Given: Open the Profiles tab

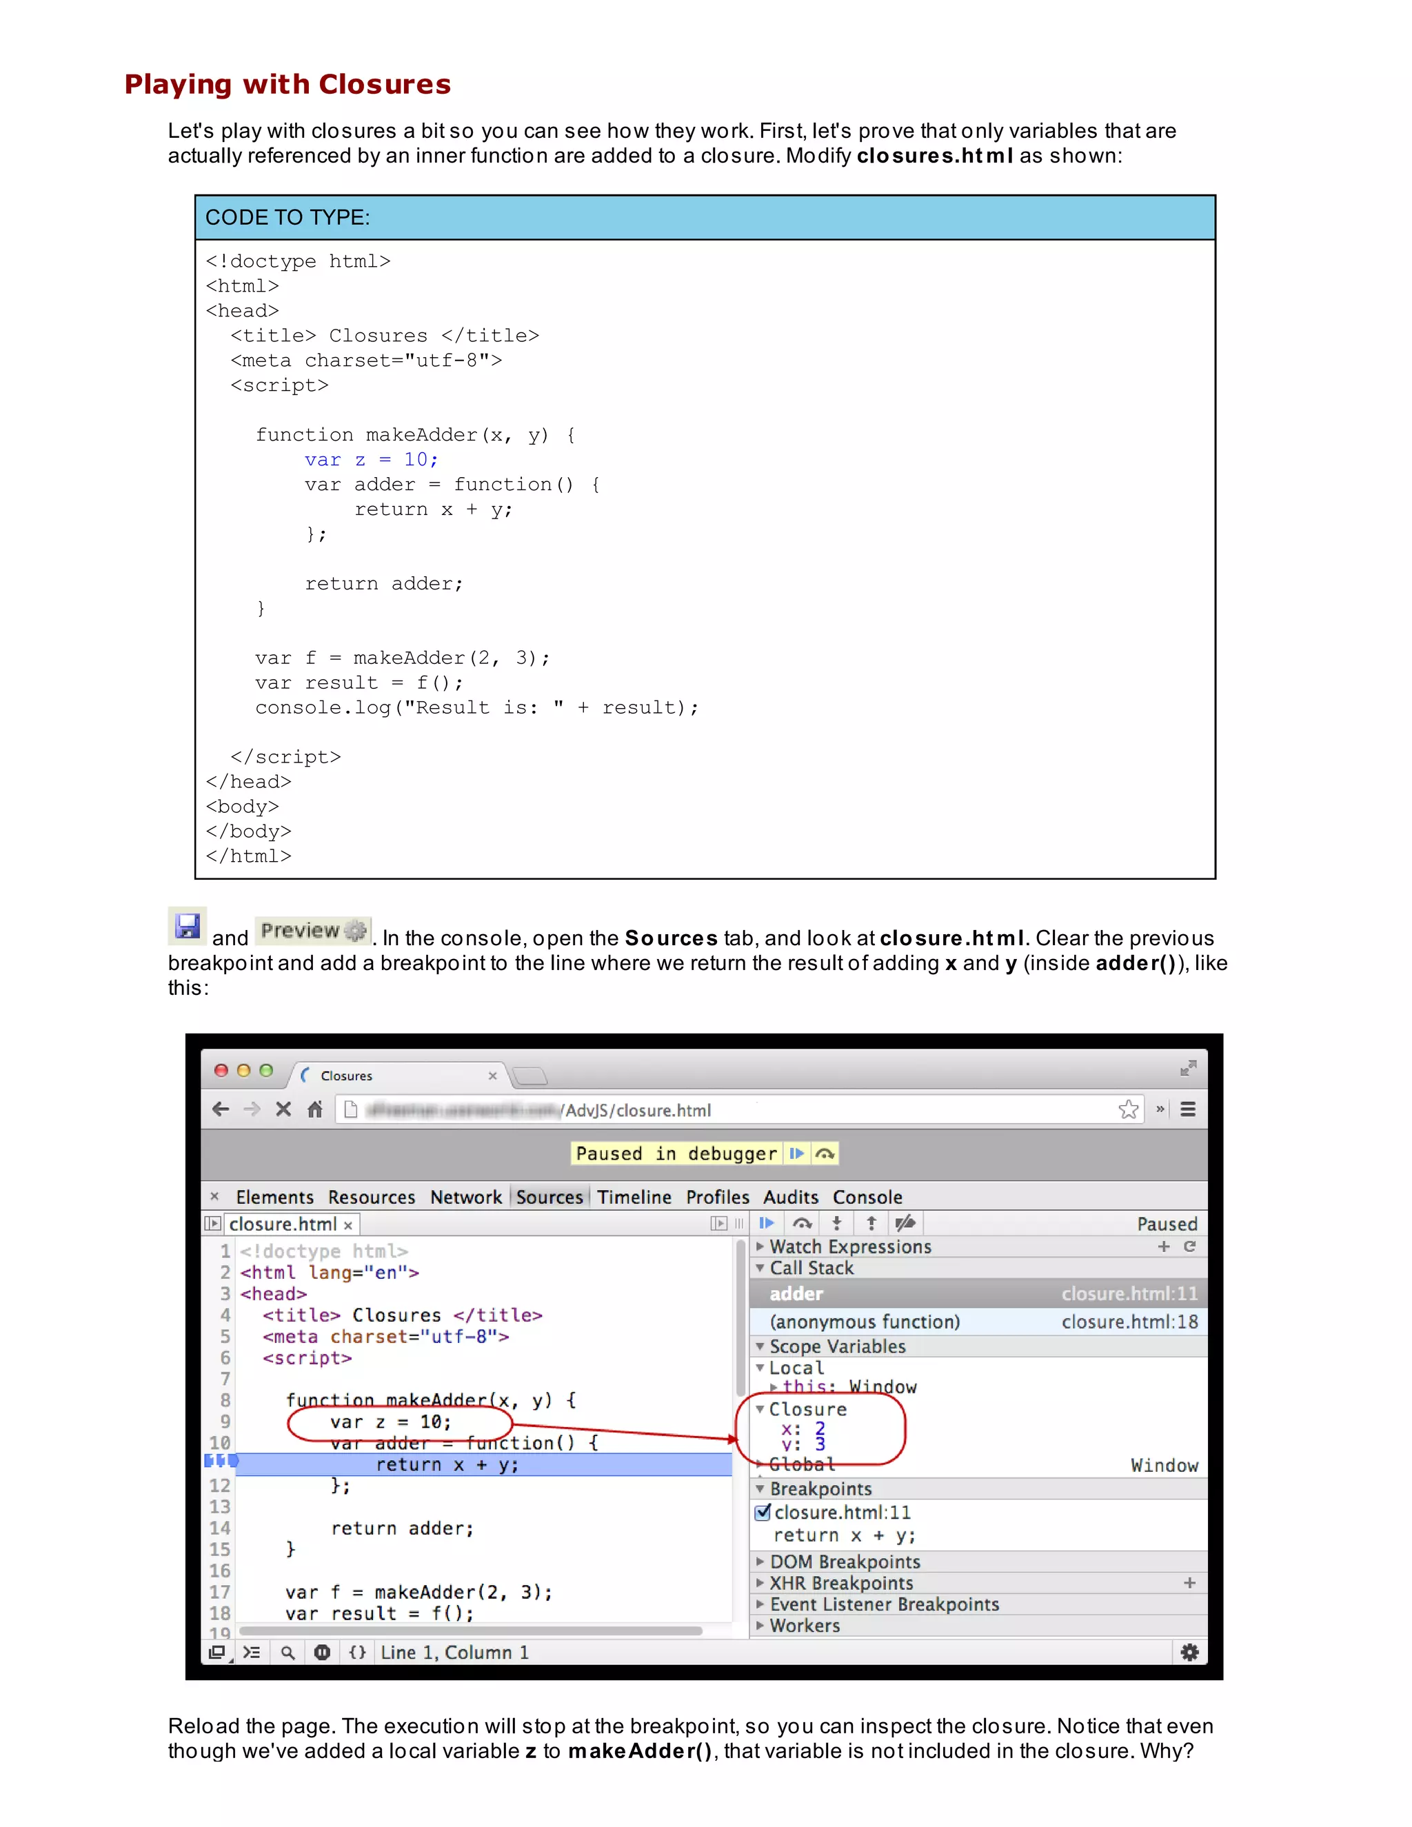Looking at the screenshot, I should (718, 1197).
